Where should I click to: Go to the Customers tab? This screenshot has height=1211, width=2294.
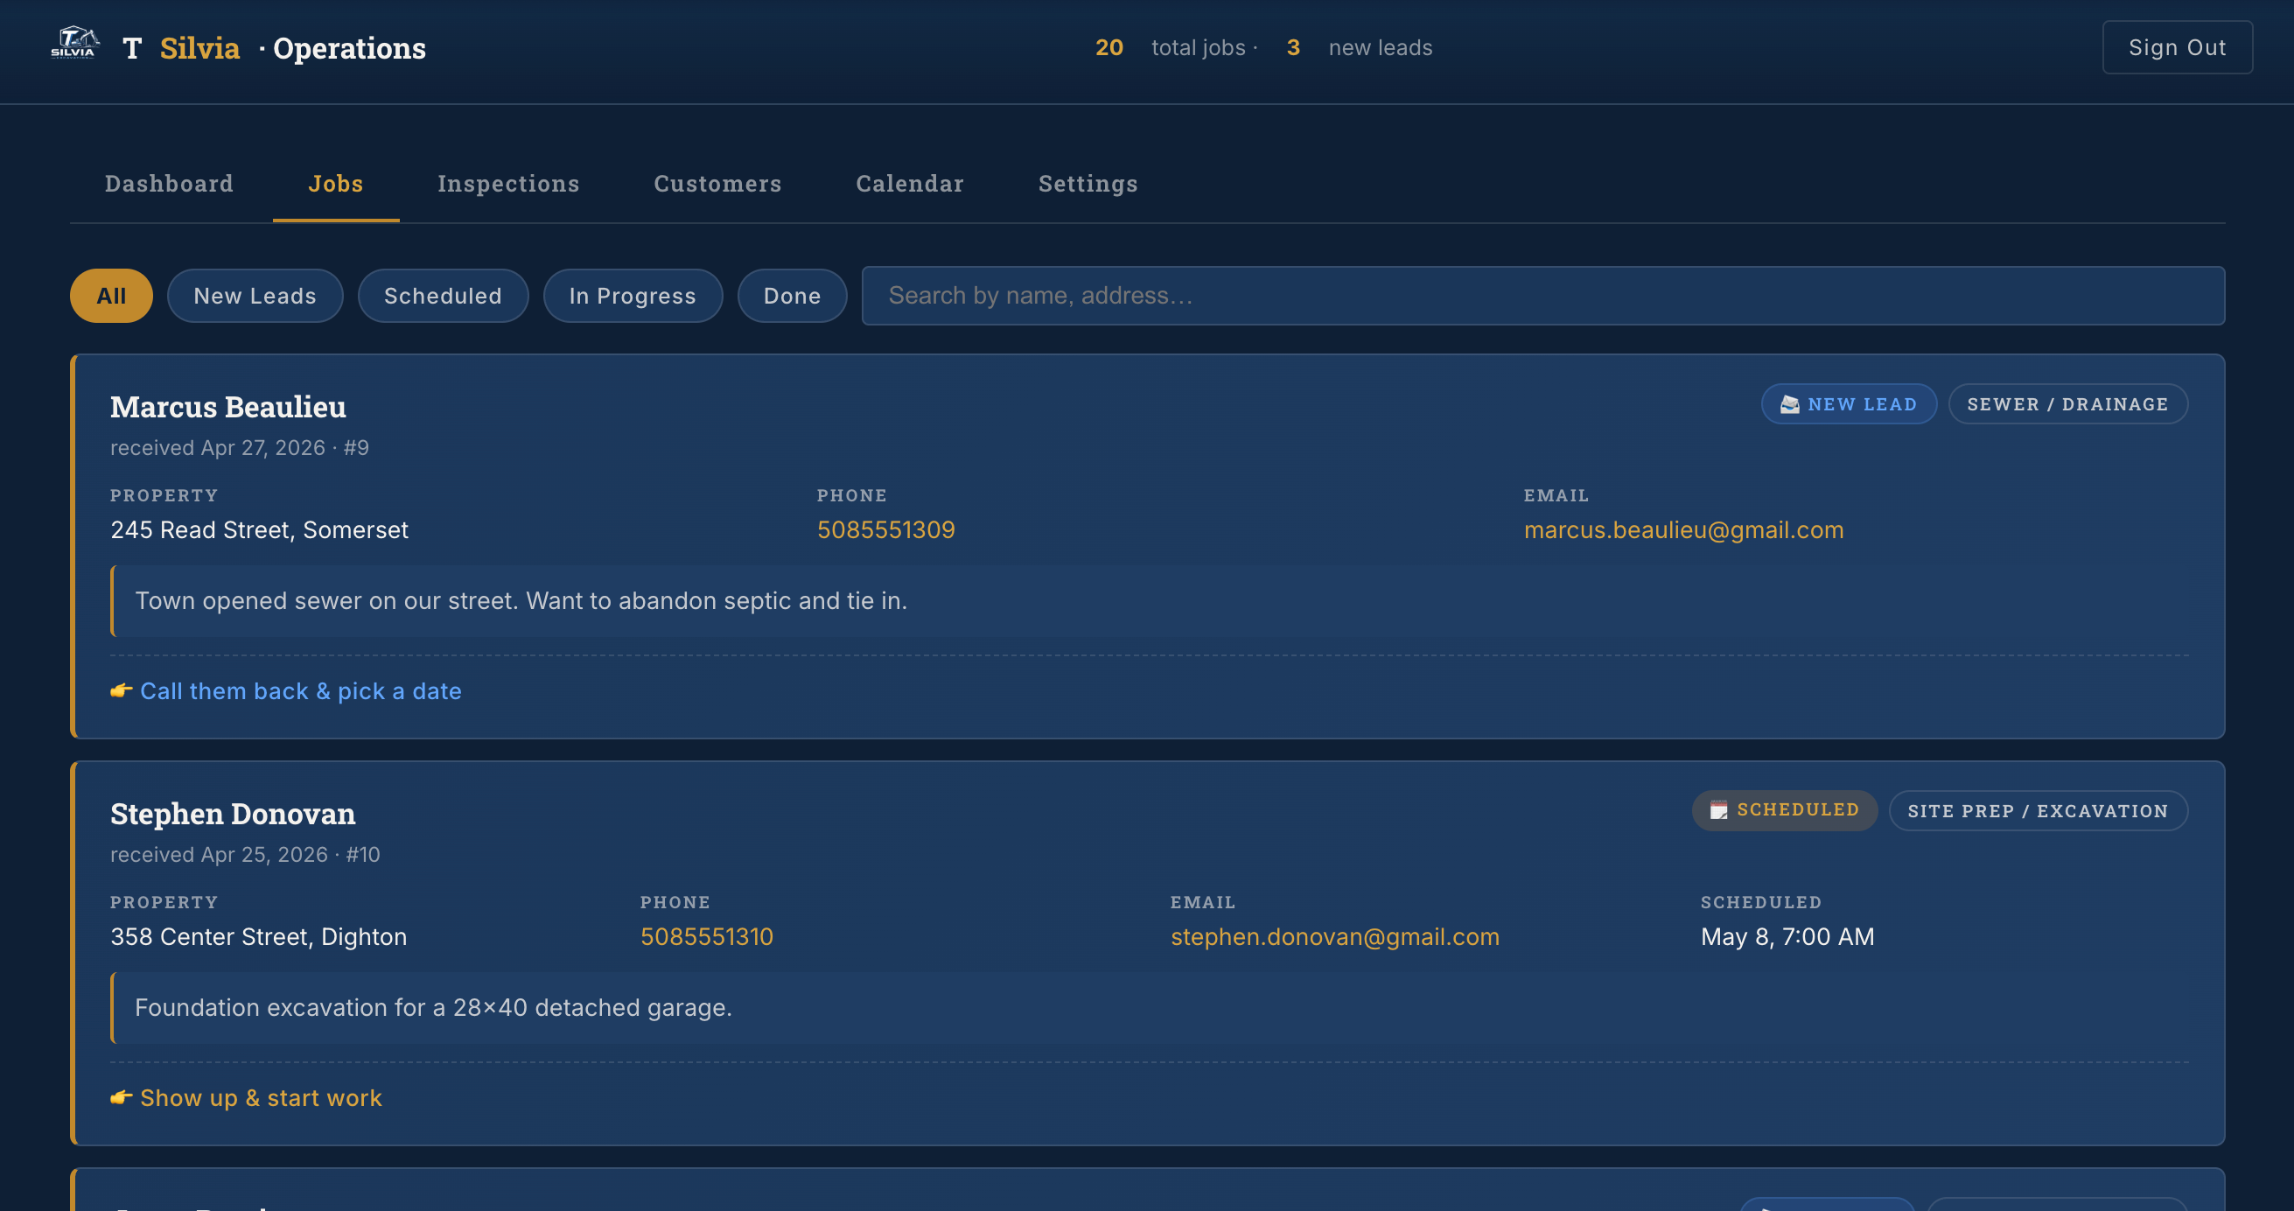(717, 184)
